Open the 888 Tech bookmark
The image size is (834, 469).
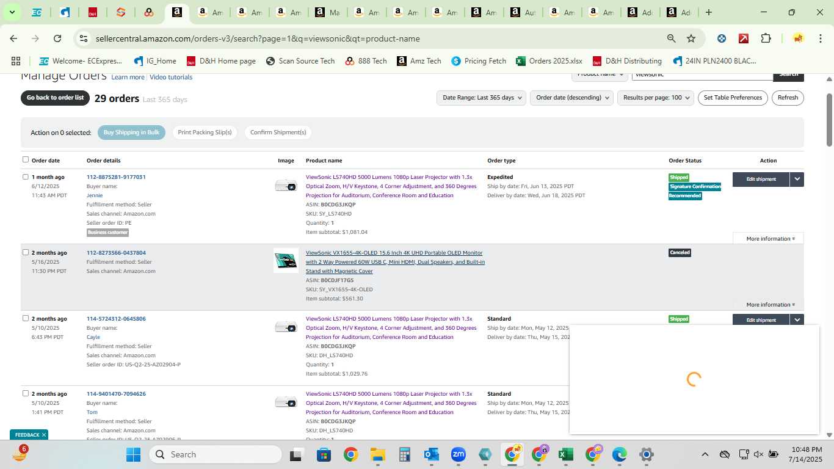click(366, 61)
